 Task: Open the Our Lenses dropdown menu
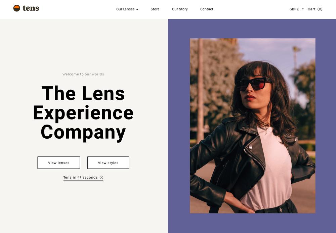[x=127, y=9]
